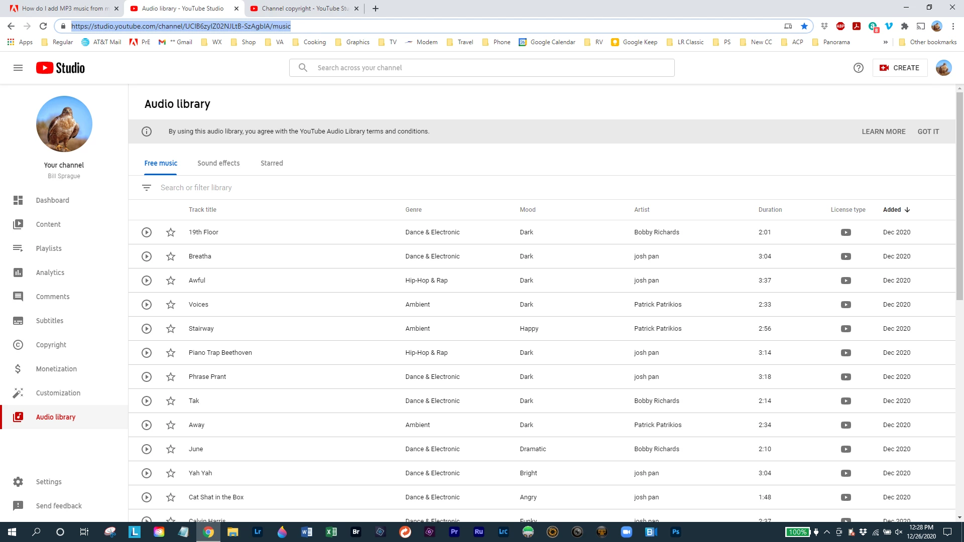Open Excel from the Windows taskbar
The width and height of the screenshot is (964, 542).
click(331, 532)
